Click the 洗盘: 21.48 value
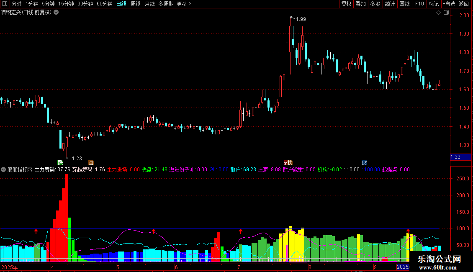Viewport: 473px width, 272px height. pos(154,169)
